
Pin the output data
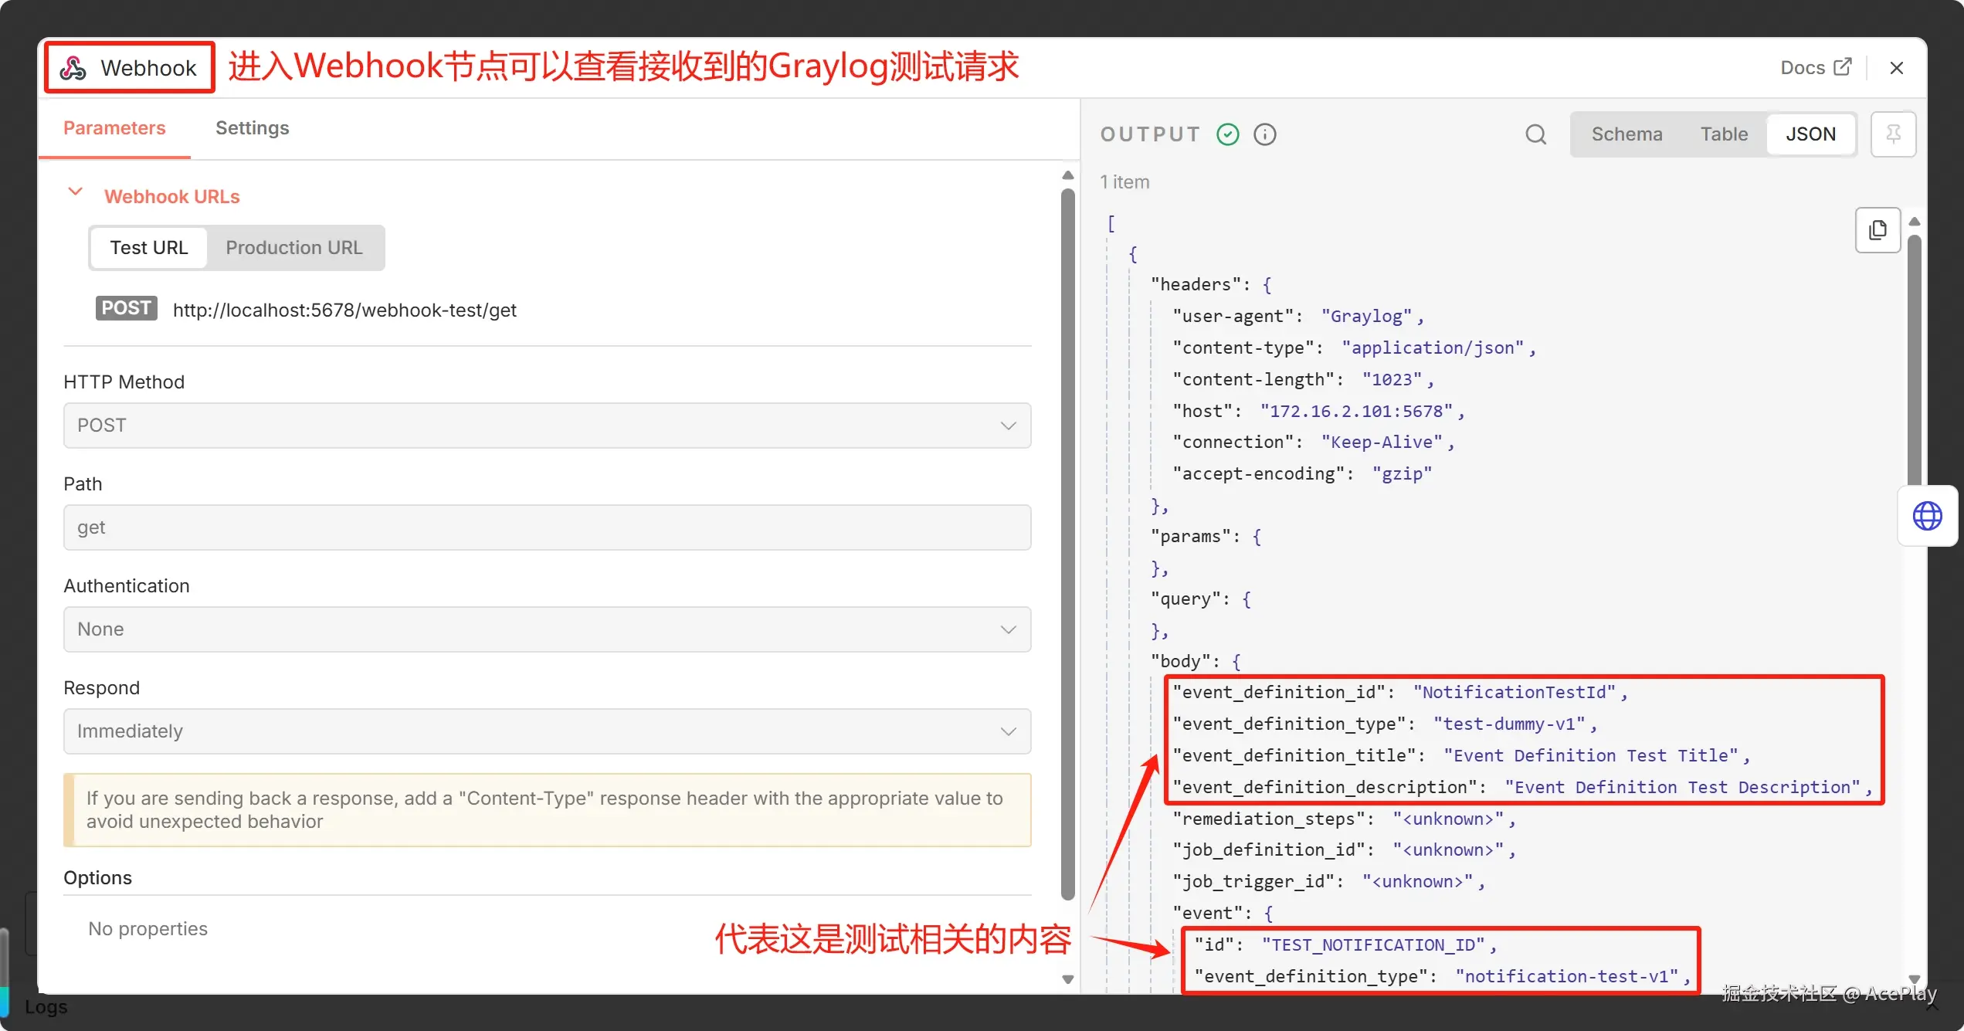coord(1892,134)
